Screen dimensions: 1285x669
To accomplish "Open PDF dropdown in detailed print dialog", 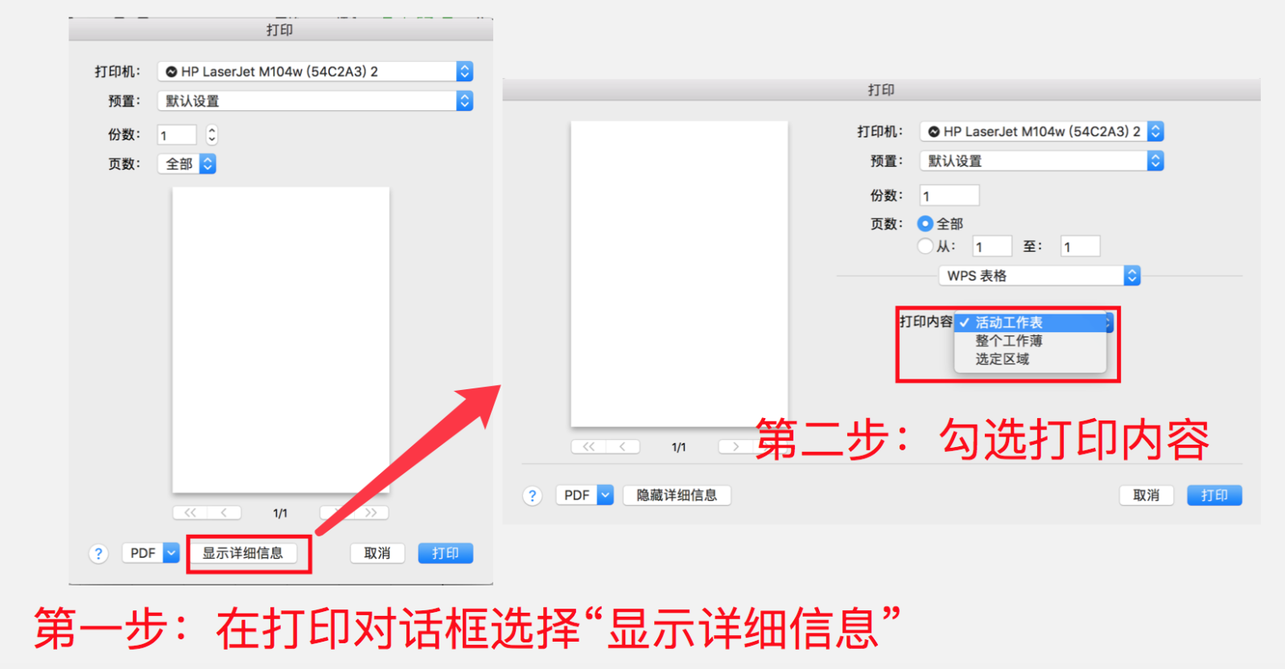I will [585, 495].
